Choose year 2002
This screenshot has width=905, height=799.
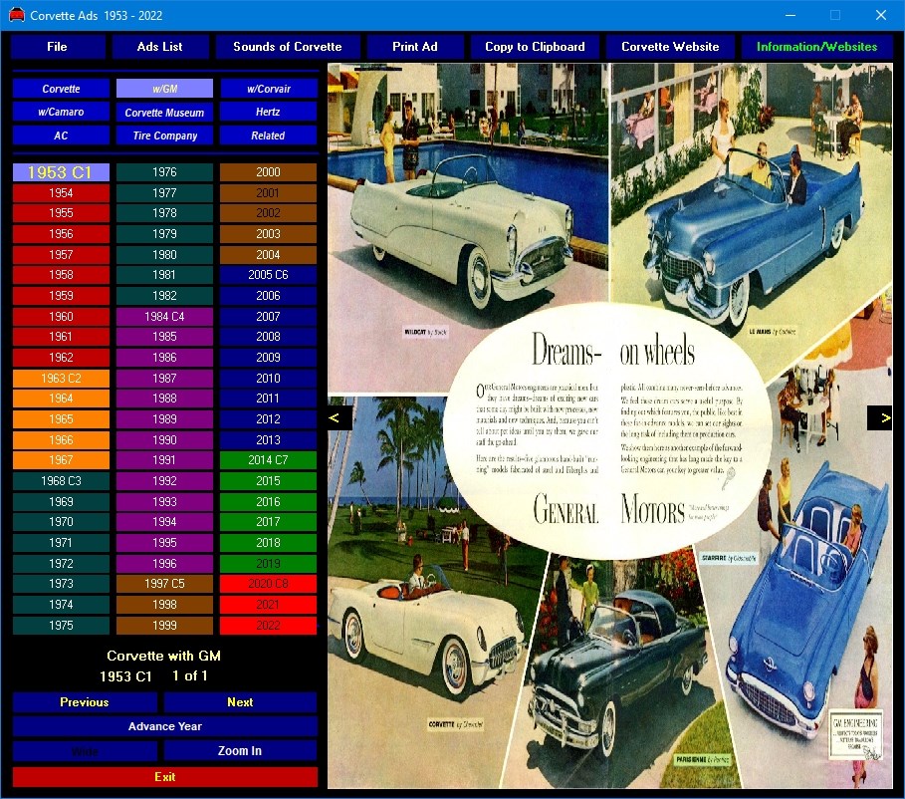click(269, 212)
